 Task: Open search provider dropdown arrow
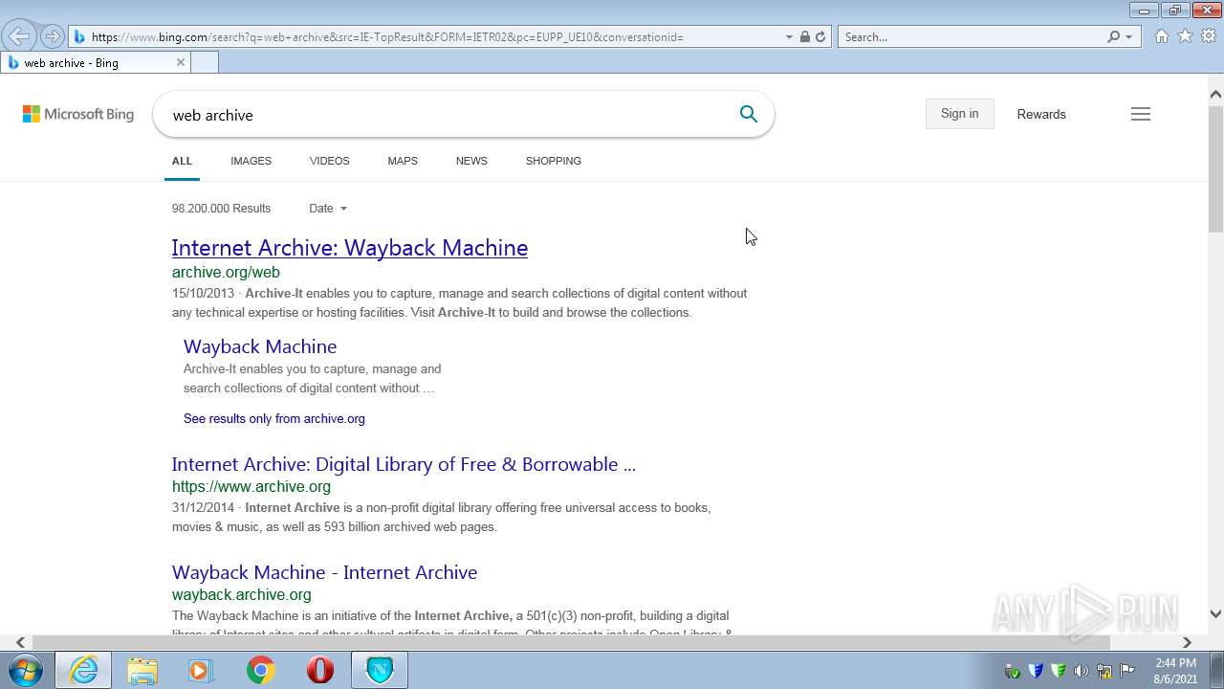pos(1128,36)
